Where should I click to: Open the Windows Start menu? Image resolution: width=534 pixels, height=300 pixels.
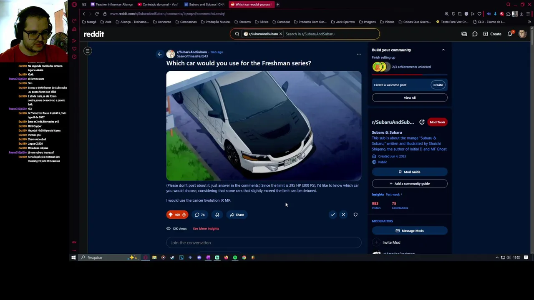73,257
